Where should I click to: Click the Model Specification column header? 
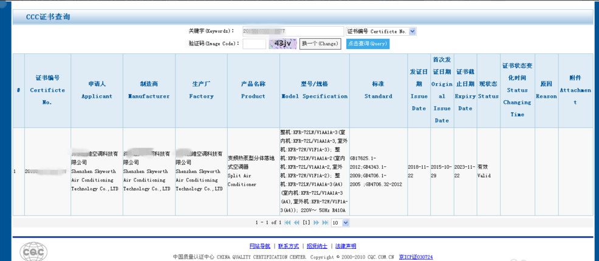[x=315, y=90]
